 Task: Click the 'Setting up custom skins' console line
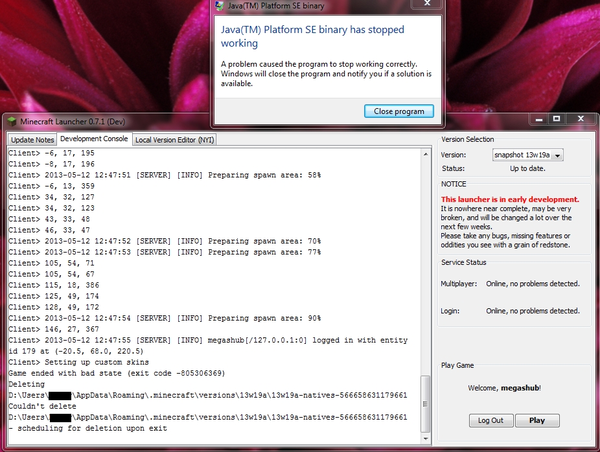click(78, 362)
